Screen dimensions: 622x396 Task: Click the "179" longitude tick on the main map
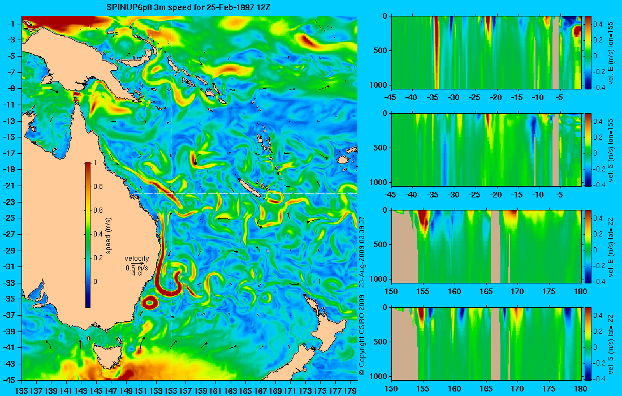coord(350,390)
